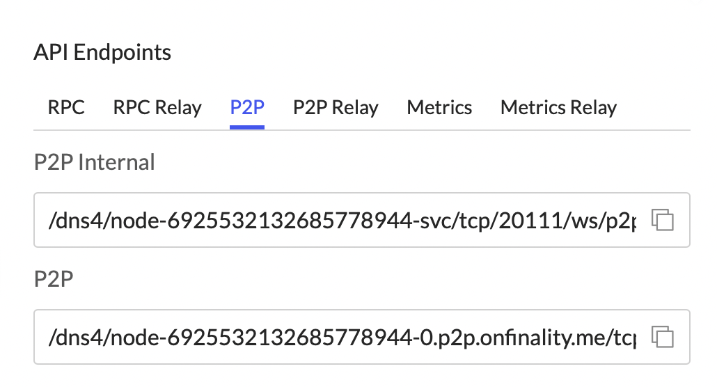Focus the P2P onfinality.me address field

341,338
